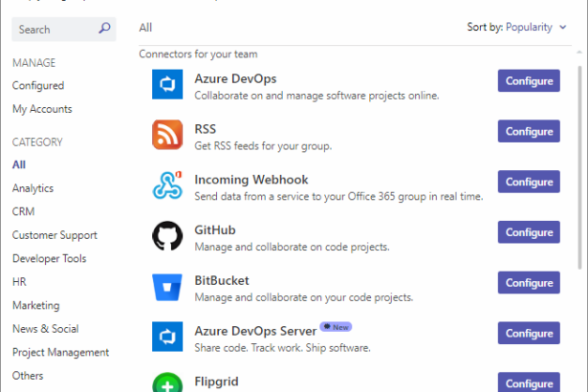This screenshot has width=588, height=392.
Task: Configure the Incoming Webhook connector
Action: point(529,182)
